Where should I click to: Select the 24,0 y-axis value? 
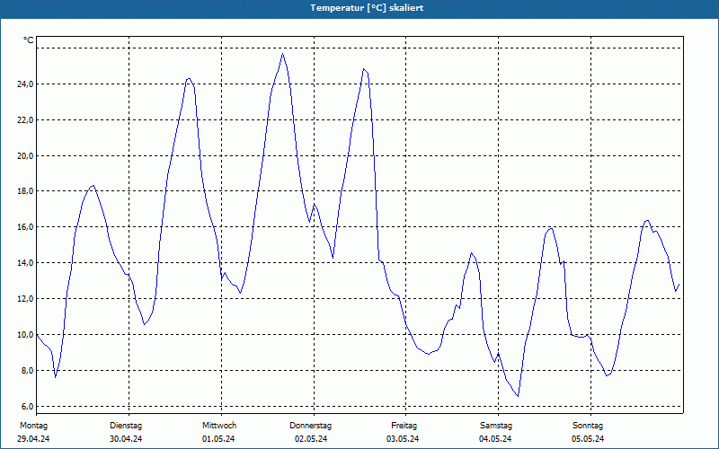tap(25, 84)
